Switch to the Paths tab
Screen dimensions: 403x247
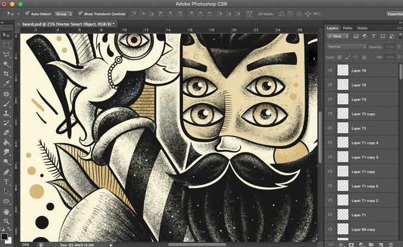click(347, 28)
